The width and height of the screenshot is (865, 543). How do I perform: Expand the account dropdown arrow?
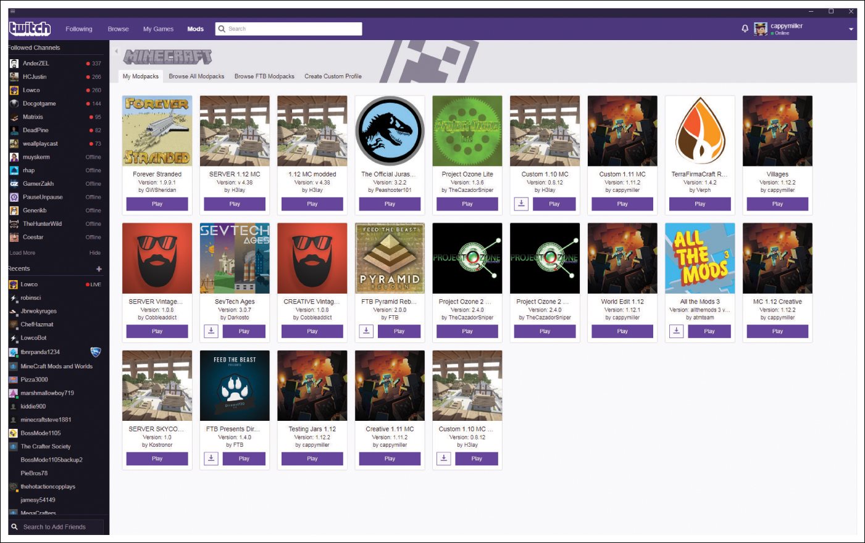click(851, 29)
